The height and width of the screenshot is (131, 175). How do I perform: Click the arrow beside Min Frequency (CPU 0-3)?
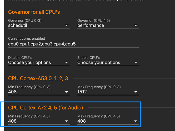(x=66, y=92)
